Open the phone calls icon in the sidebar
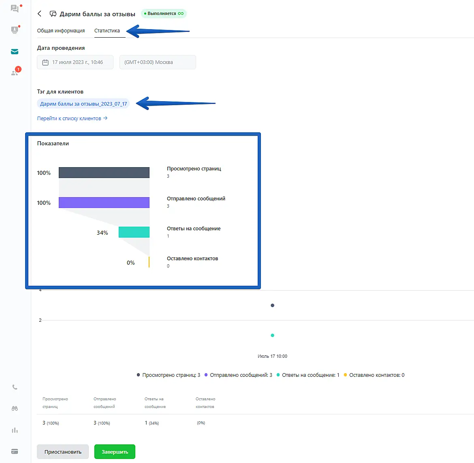The height and width of the screenshot is (463, 474). tap(15, 387)
